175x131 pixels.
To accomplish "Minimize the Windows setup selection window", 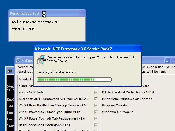I will 167,60.
